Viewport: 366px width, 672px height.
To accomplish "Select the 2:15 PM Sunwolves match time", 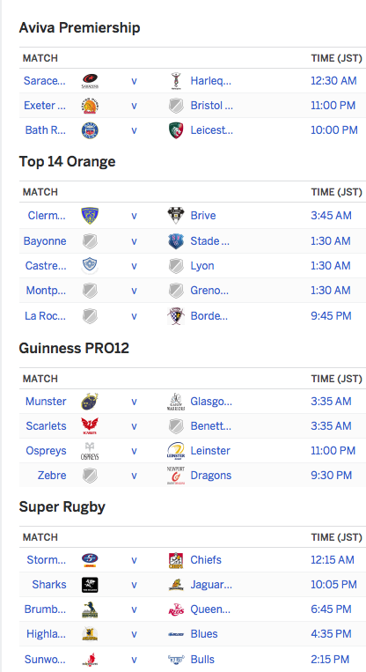I will point(332,659).
